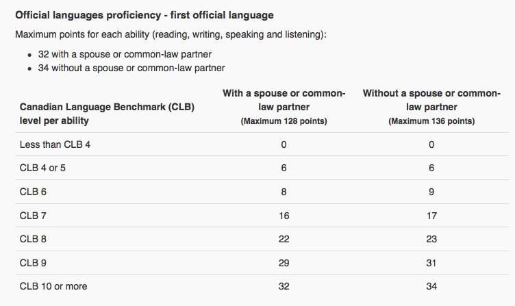Click the 'Canadian Language Benchmark (CLB)' header
The height and width of the screenshot is (306, 515).
point(107,114)
